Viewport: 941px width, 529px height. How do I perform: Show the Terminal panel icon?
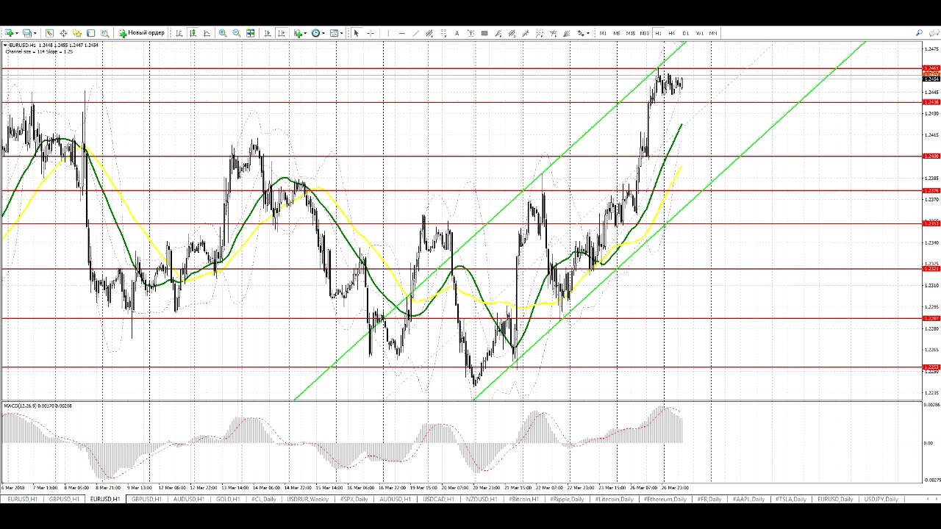tap(91, 33)
